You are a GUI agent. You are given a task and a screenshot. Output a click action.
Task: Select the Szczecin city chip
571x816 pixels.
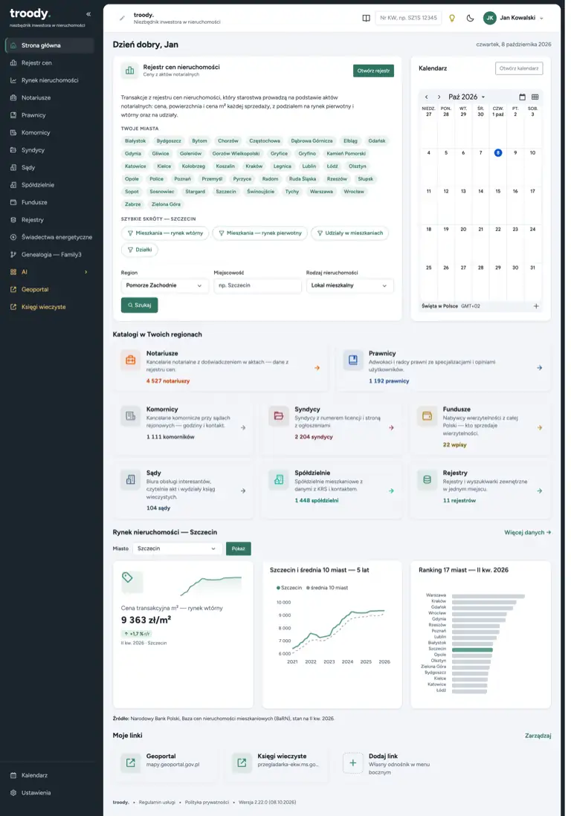[226, 192]
